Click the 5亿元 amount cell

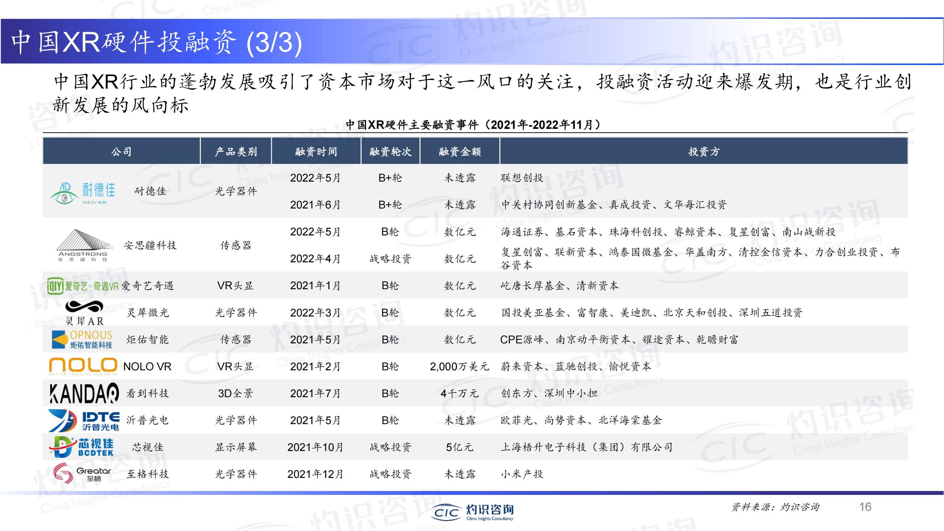pos(459,447)
